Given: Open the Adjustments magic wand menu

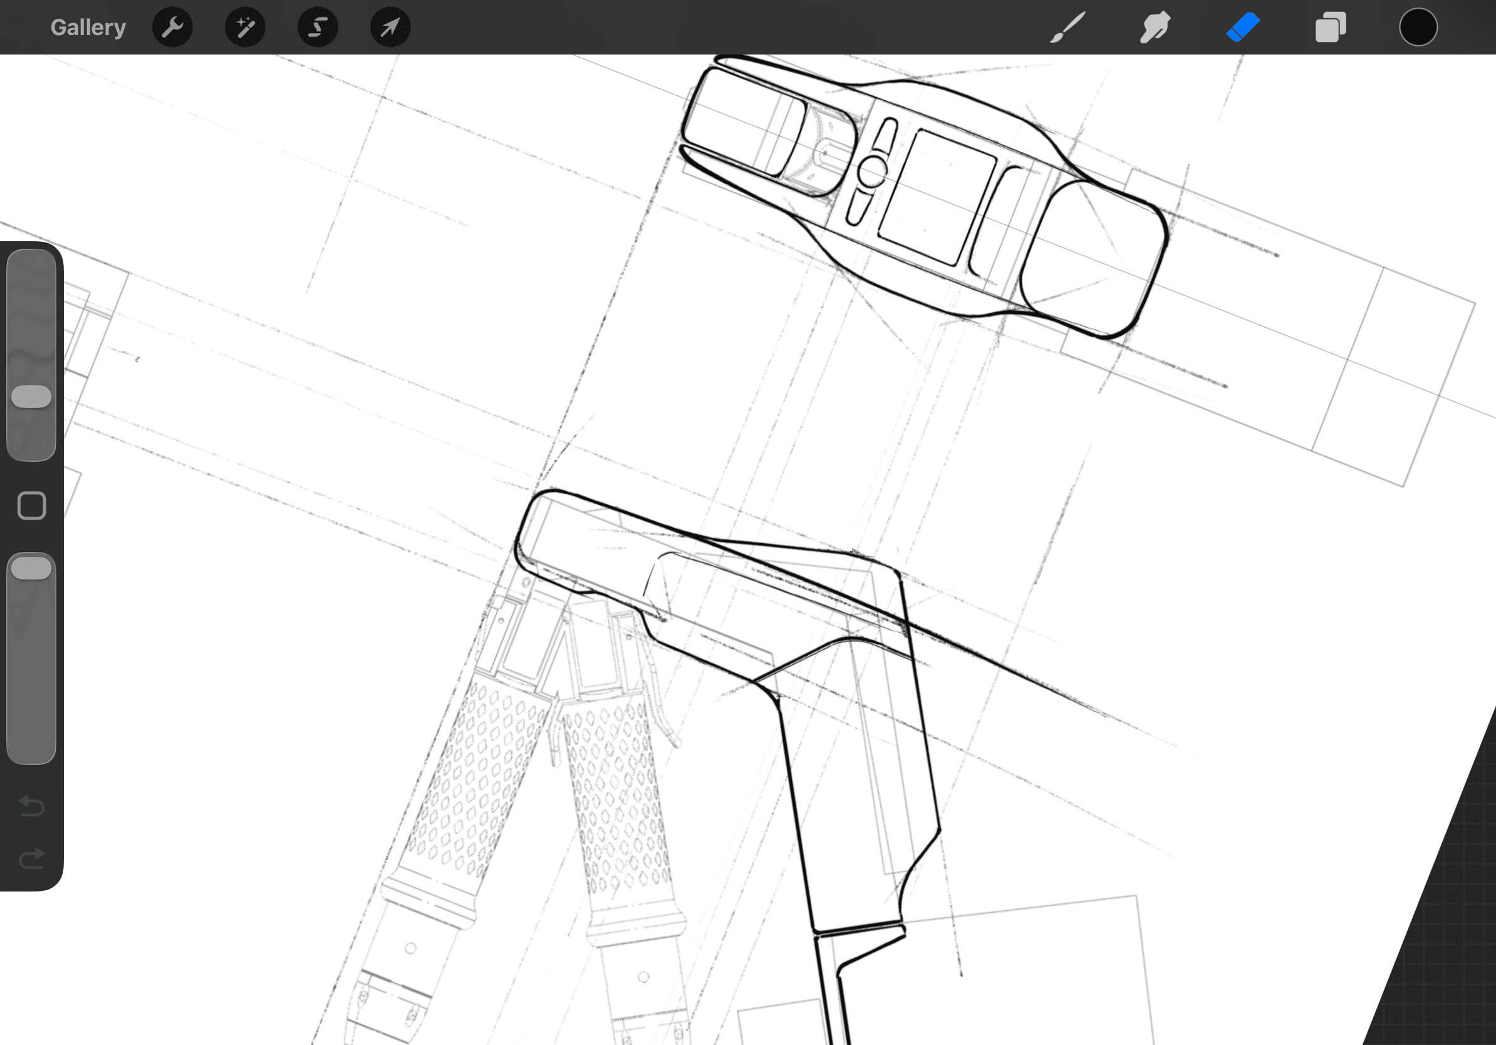Looking at the screenshot, I should [x=245, y=28].
